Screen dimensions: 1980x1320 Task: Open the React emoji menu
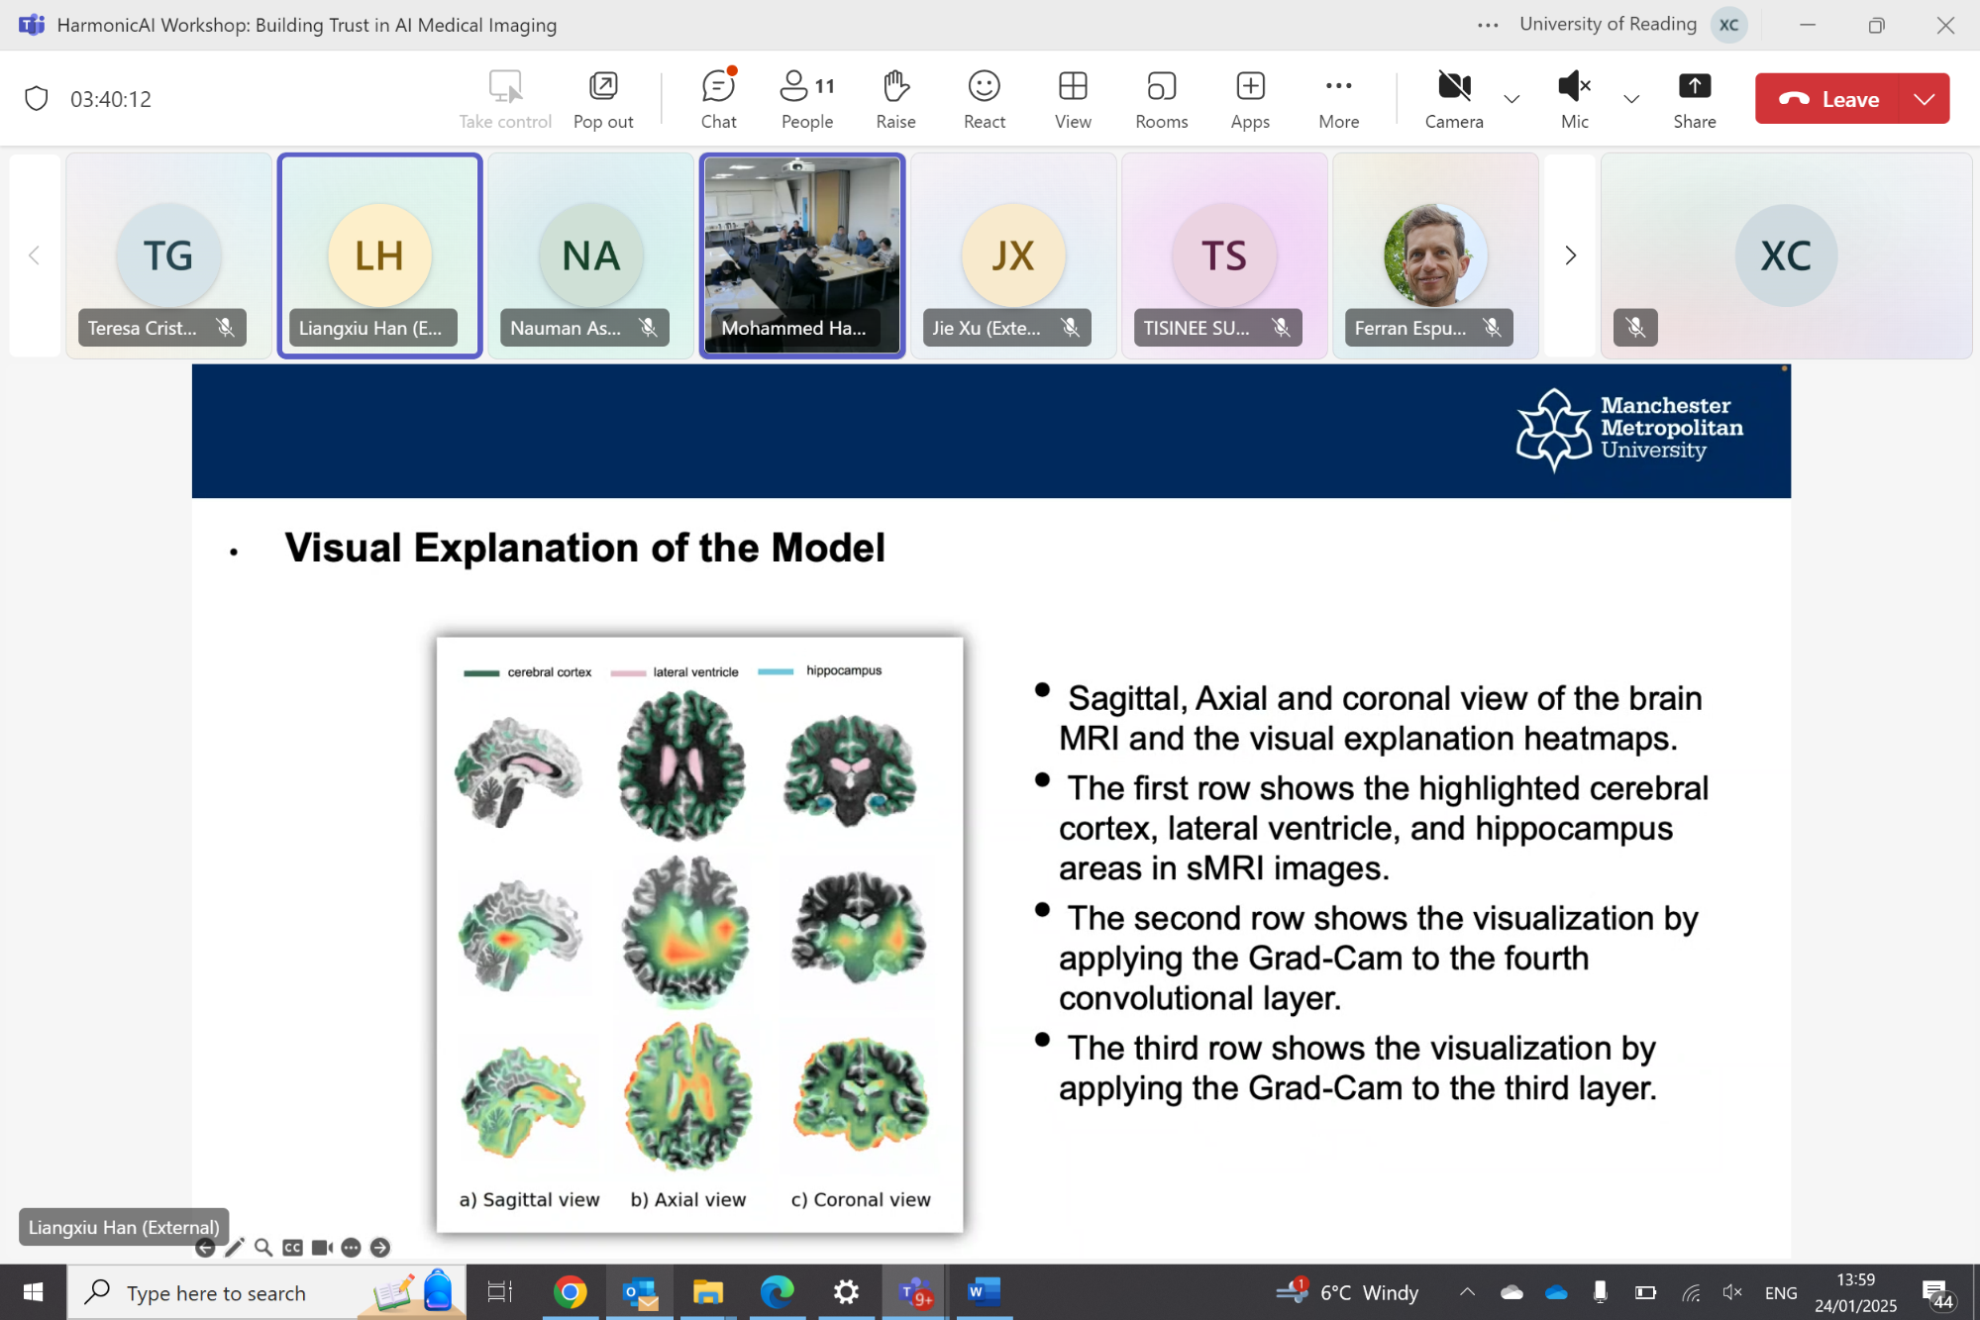(x=984, y=99)
